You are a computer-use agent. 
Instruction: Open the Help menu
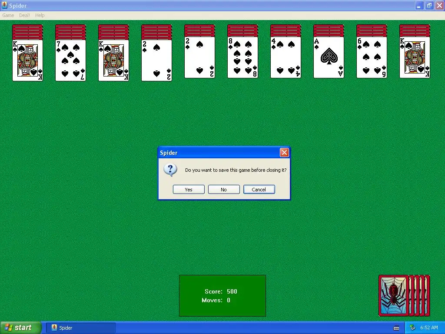click(x=40, y=15)
